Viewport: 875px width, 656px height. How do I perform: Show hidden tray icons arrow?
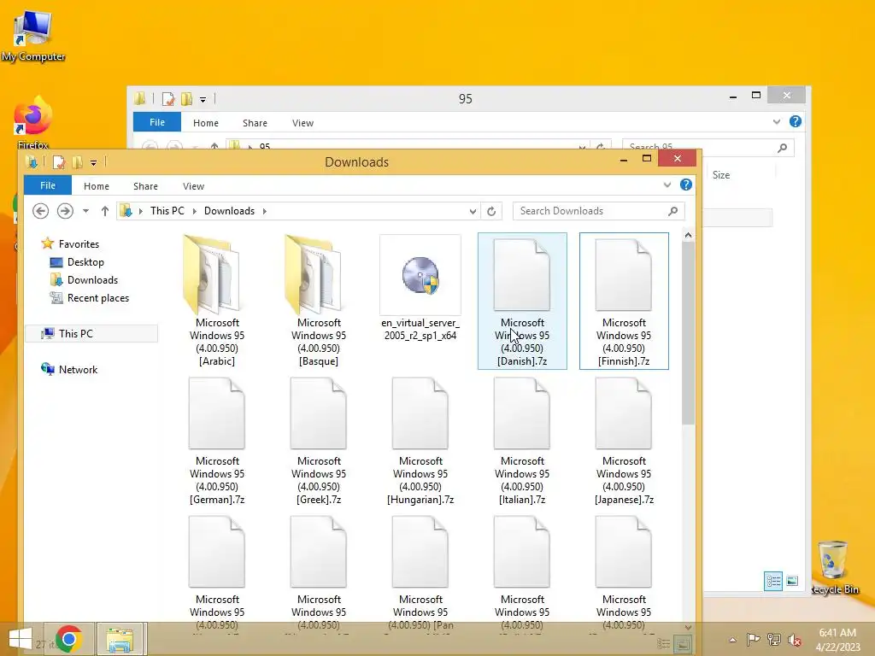[x=732, y=640]
